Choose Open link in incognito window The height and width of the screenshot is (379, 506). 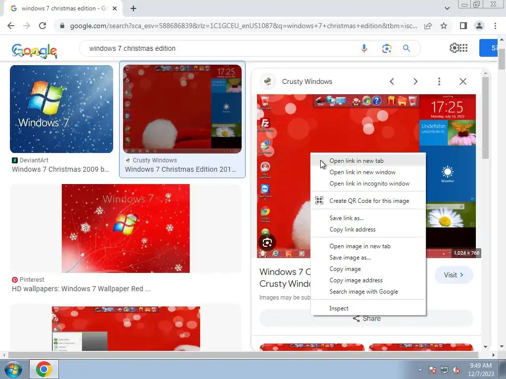click(x=368, y=184)
